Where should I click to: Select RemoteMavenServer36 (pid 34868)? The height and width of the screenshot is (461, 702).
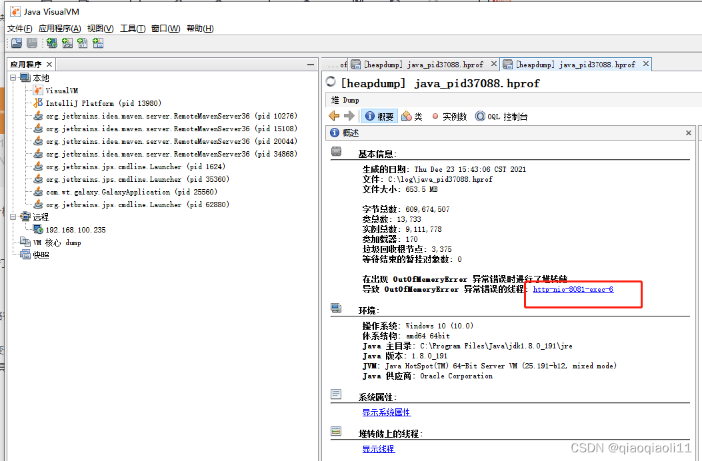(x=171, y=153)
